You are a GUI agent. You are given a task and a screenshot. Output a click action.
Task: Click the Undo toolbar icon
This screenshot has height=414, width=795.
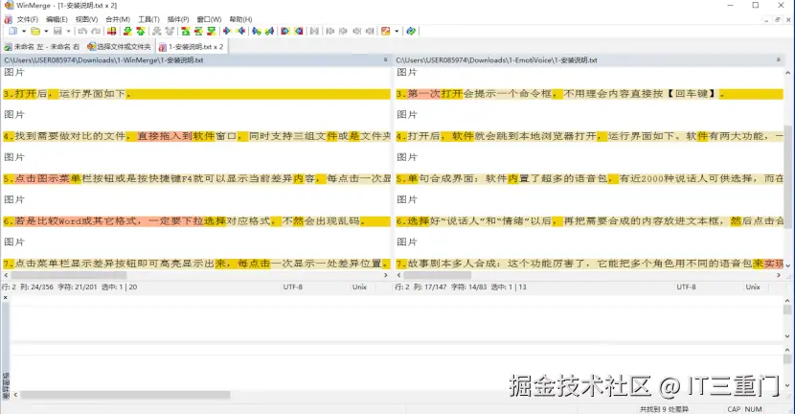click(82, 31)
